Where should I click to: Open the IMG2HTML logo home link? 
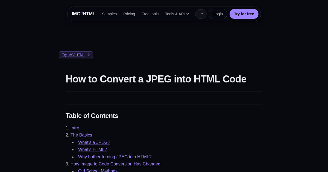(x=83, y=14)
